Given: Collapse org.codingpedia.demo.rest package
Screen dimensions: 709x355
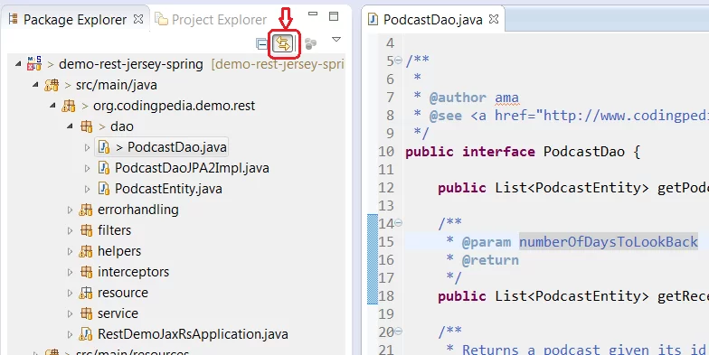Looking at the screenshot, I should pyautogui.click(x=52, y=106).
